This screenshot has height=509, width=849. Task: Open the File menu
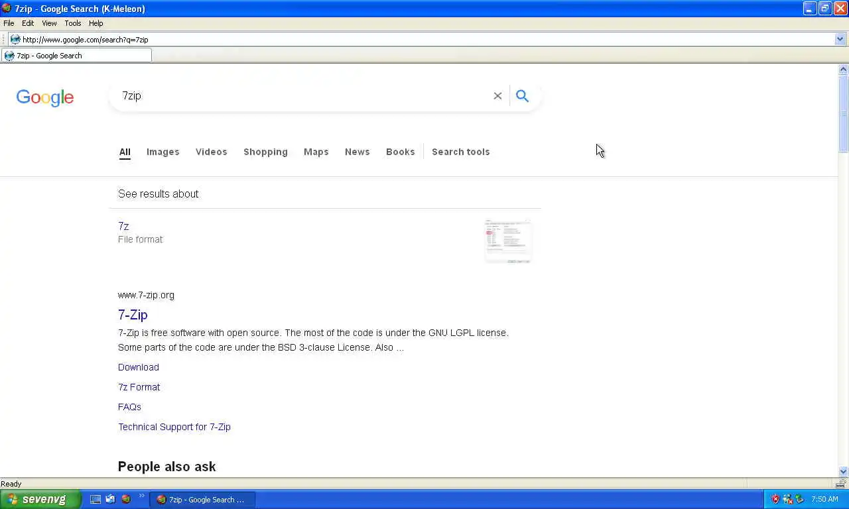9,23
